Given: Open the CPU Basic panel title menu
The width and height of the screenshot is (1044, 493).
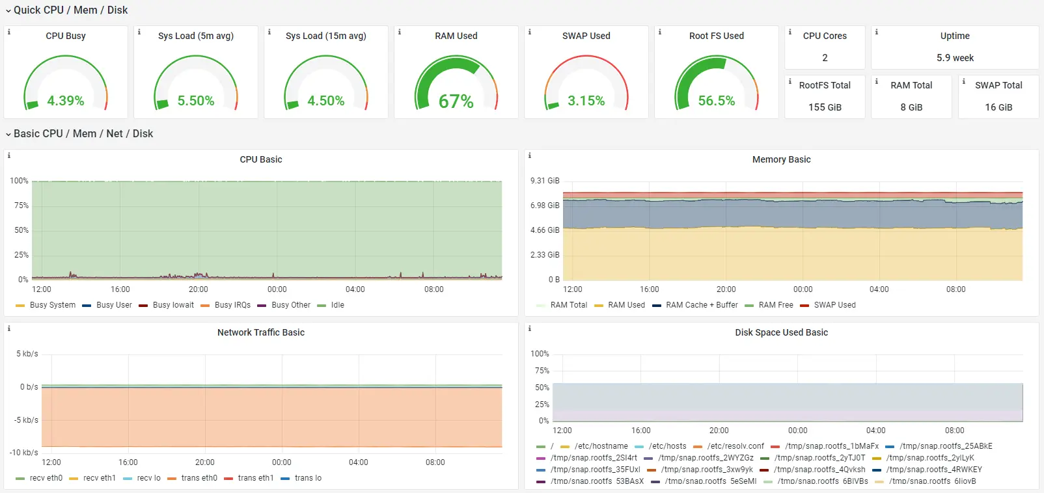Looking at the screenshot, I should click(x=261, y=159).
